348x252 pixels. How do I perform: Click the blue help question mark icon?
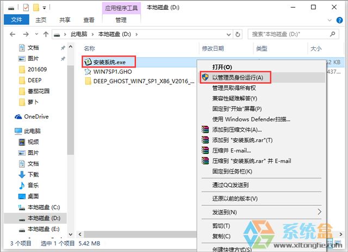340,20
